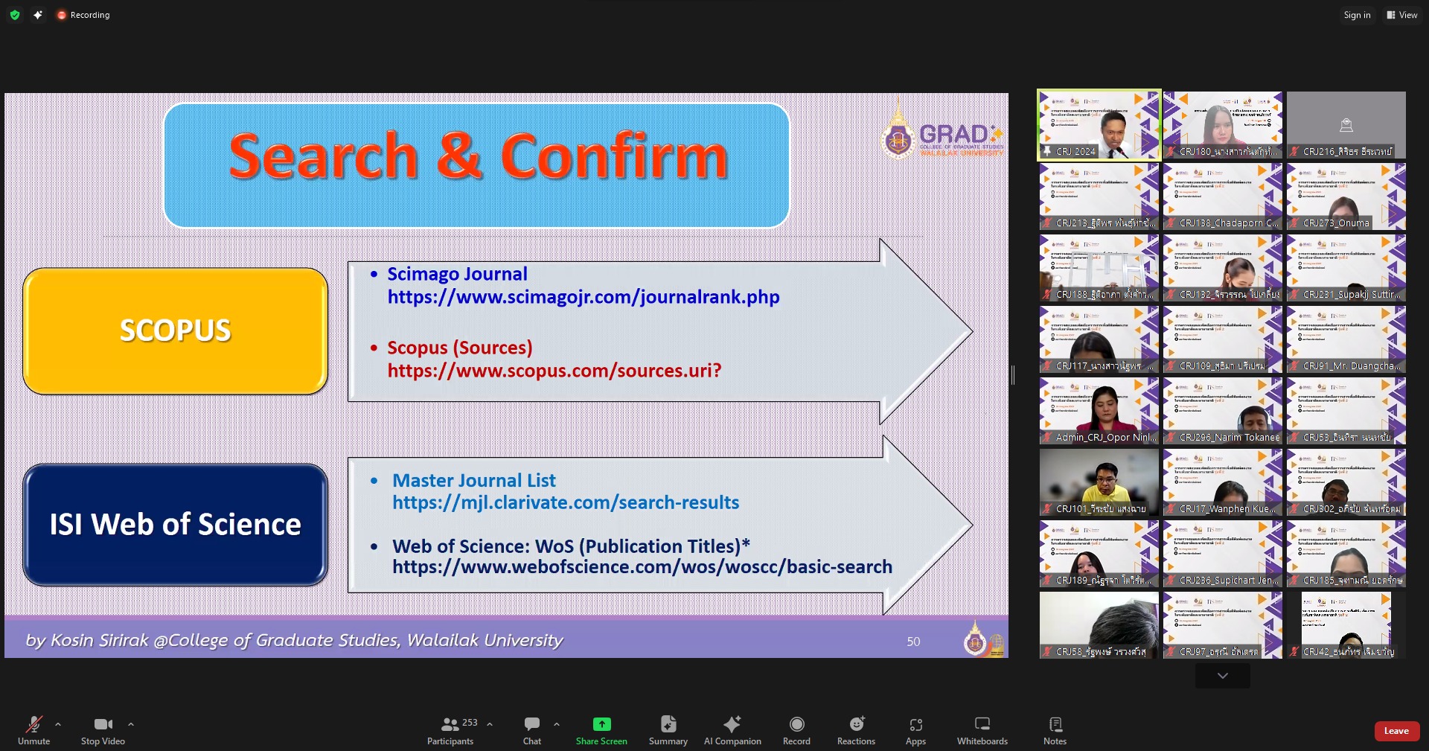1429x751 pixels.
Task: Open the Apps panel
Action: (x=915, y=730)
